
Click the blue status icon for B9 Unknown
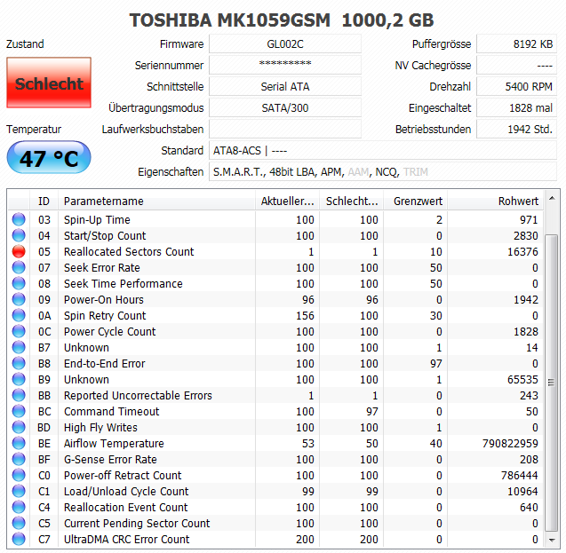click(19, 380)
